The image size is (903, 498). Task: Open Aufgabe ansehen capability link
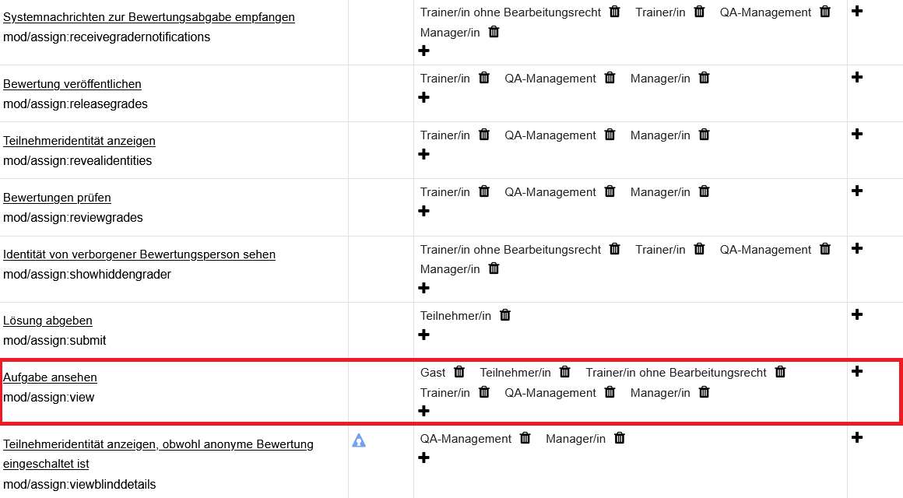click(50, 377)
